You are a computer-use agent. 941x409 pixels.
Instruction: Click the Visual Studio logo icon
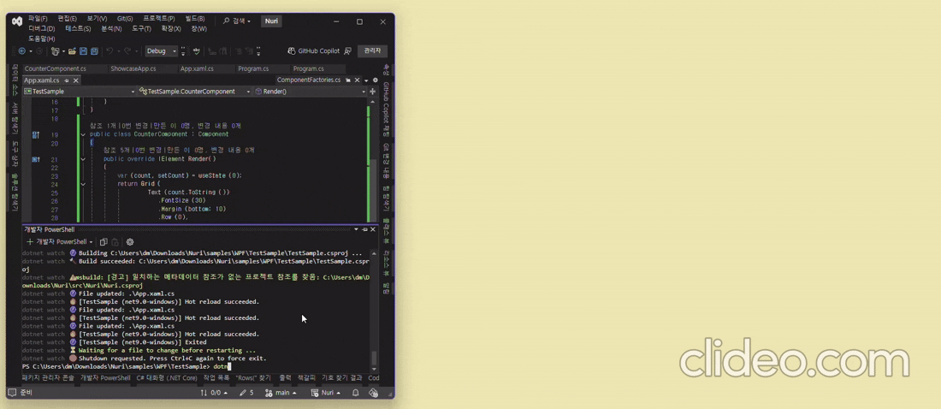coord(17,21)
